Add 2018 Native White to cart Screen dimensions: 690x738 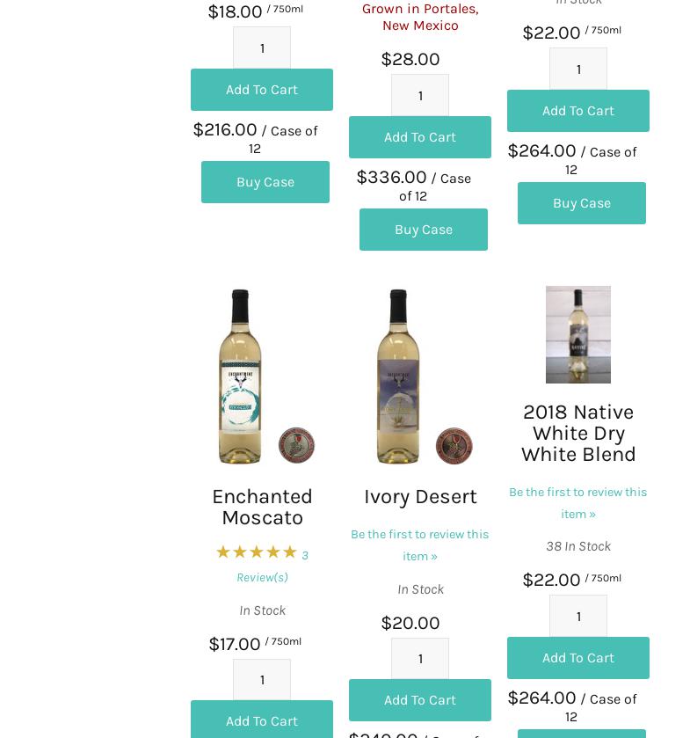click(x=577, y=658)
